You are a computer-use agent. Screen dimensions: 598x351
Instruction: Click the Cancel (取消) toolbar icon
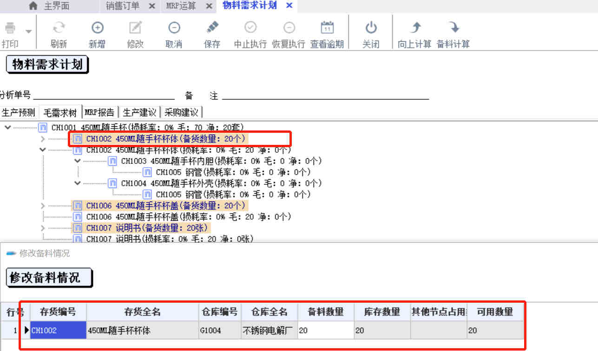[174, 28]
